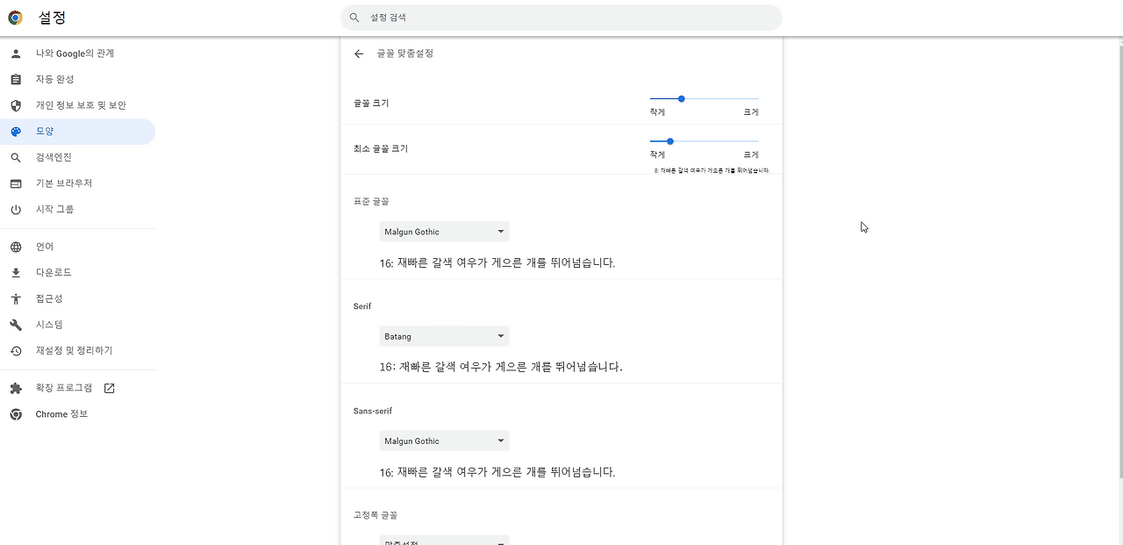Image resolution: width=1123 pixels, height=545 pixels.
Task: Select the privacy shield icon for 개인 정보 보호
Action: point(15,104)
